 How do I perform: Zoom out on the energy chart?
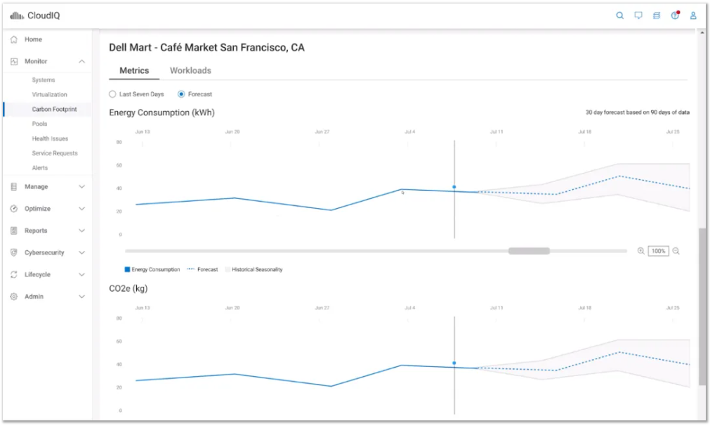(676, 251)
